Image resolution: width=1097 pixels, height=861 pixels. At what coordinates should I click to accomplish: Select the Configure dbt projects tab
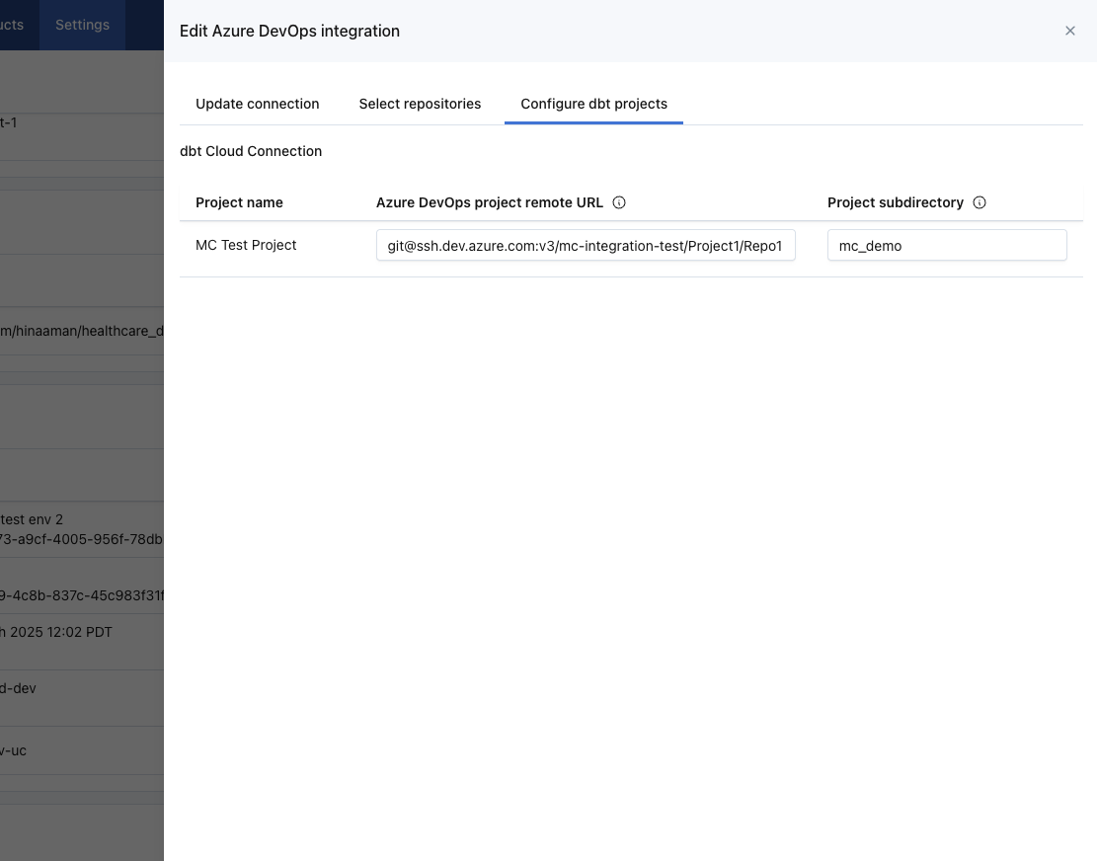tap(594, 104)
